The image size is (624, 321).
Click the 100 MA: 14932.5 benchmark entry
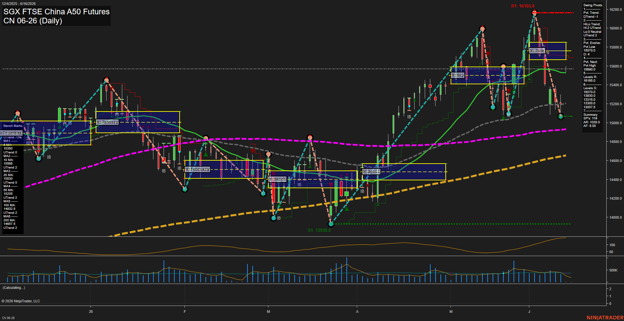click(x=10, y=207)
